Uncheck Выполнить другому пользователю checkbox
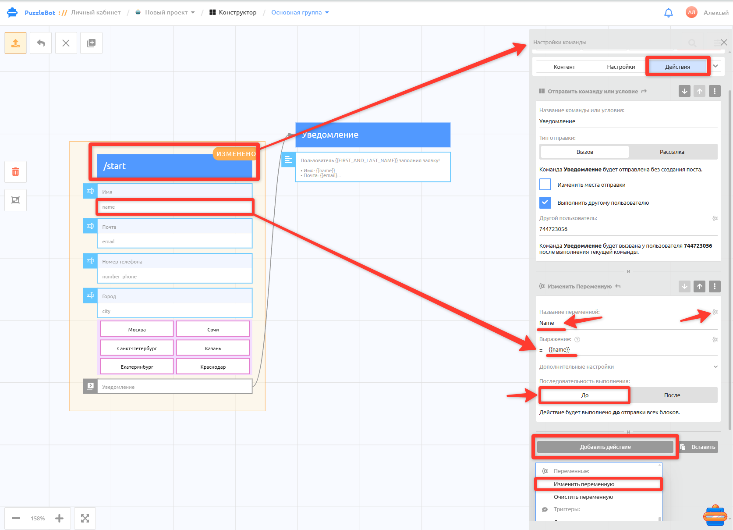Viewport: 733px width, 530px height. tap(545, 203)
